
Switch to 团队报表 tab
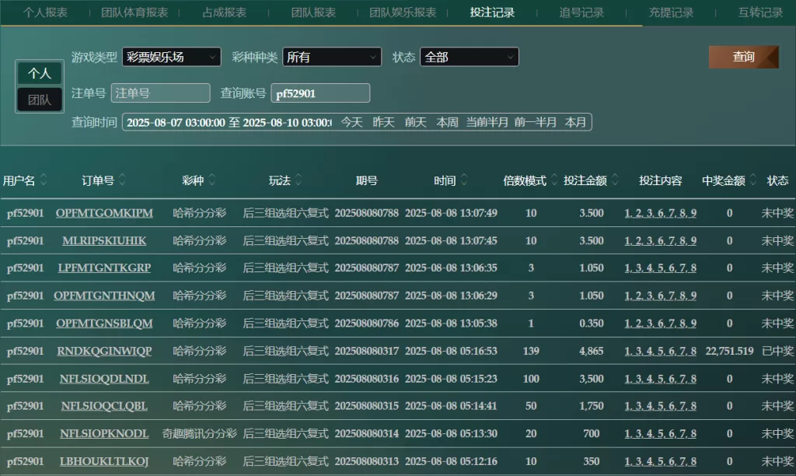[x=313, y=12]
